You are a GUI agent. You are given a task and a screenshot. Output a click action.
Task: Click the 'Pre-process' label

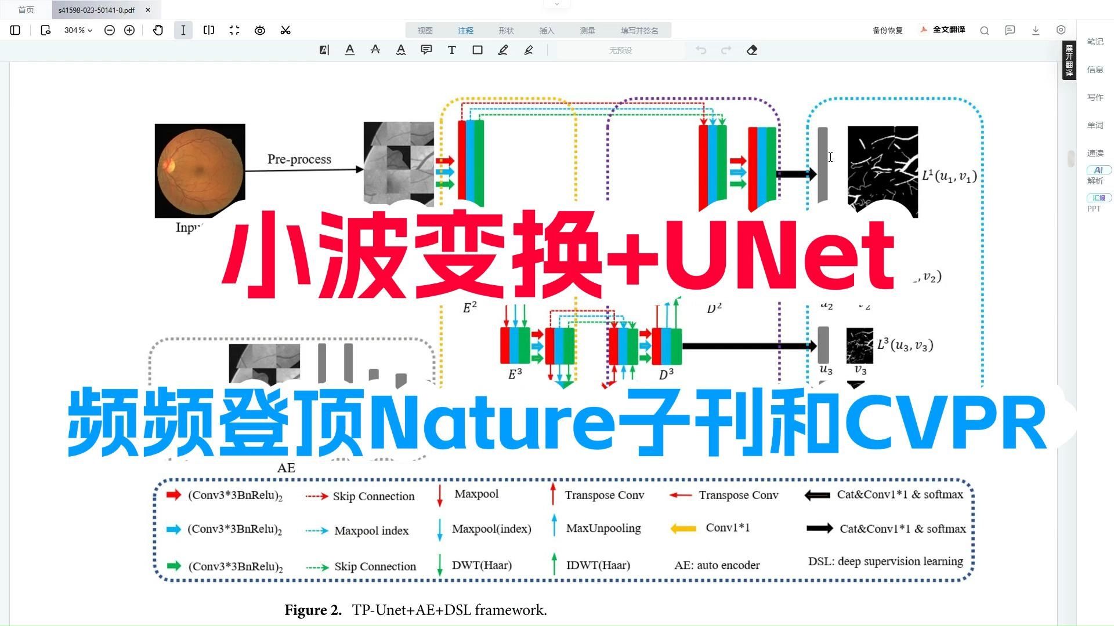point(299,159)
